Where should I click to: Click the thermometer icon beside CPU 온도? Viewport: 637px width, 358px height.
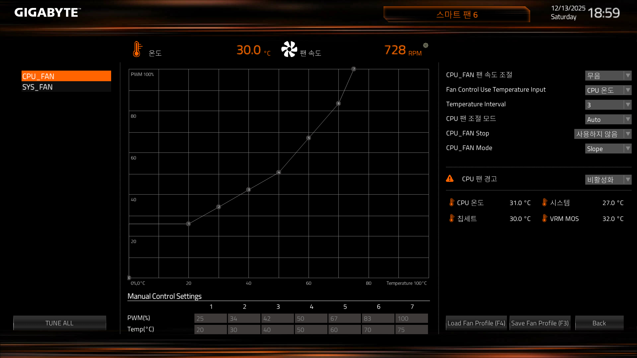[x=452, y=202]
